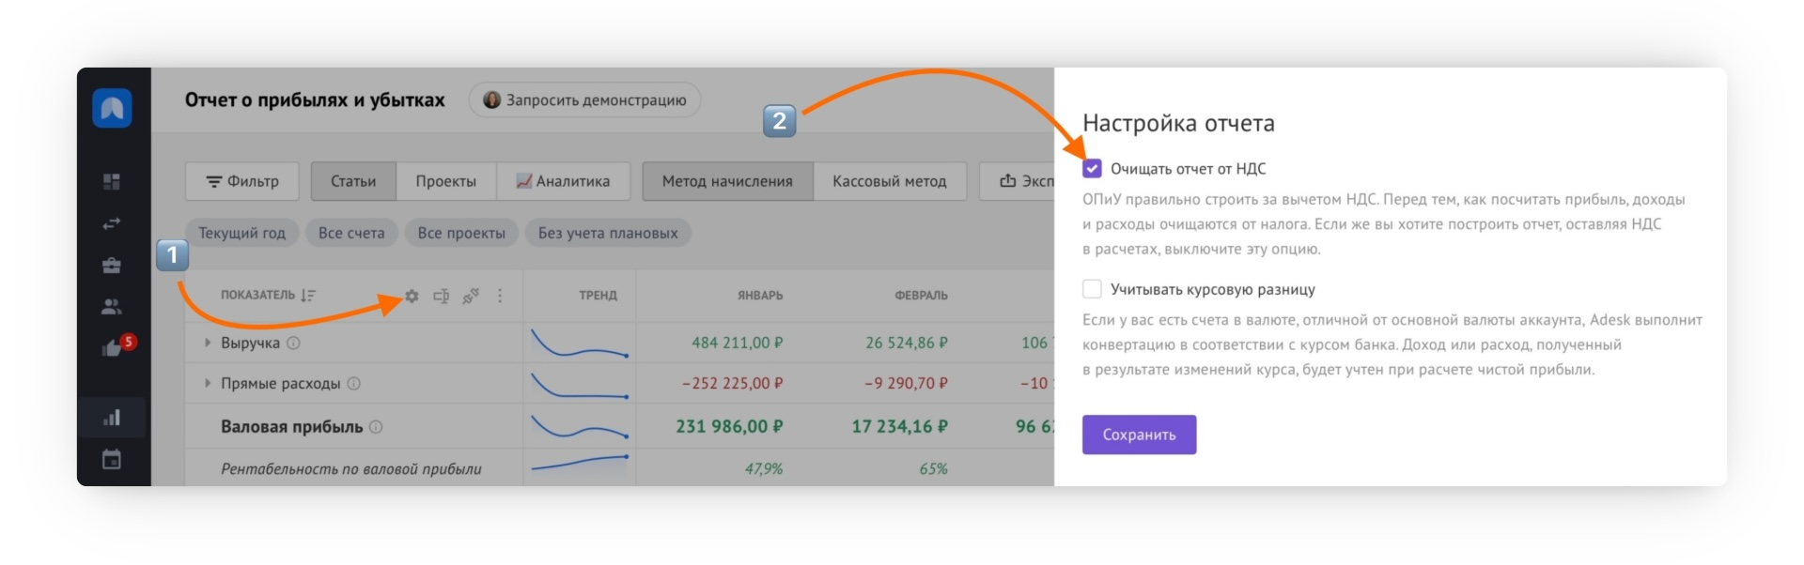Expand the 'Прямые расходы' row
This screenshot has width=1804, height=565.
(208, 384)
